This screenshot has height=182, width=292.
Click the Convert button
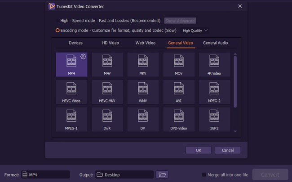(270, 174)
